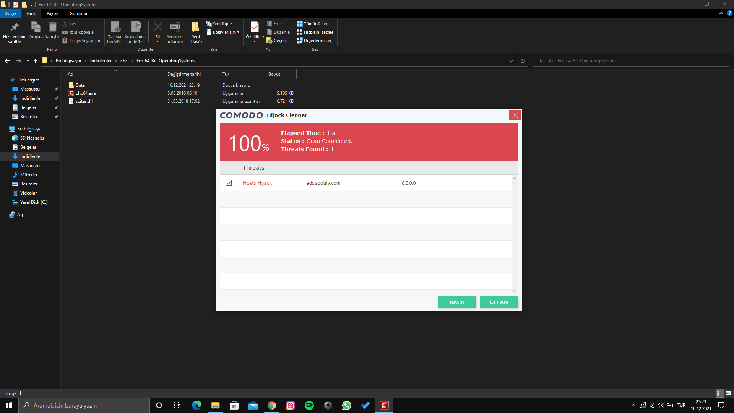The image size is (734, 413).
Task: Click the refresh icon in address bar
Action: pos(522,61)
